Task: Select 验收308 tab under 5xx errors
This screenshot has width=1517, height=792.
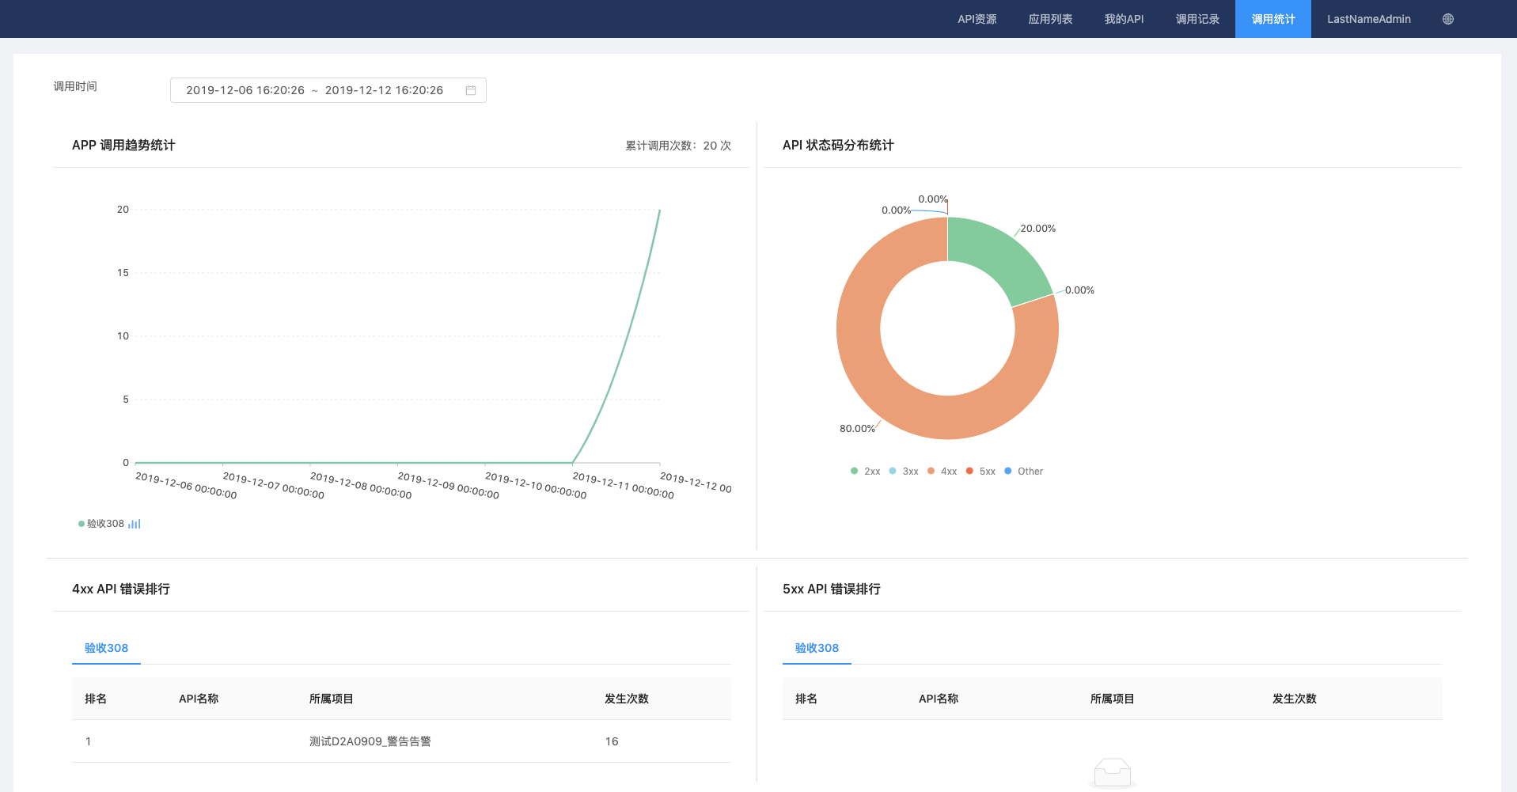Action: [817, 648]
